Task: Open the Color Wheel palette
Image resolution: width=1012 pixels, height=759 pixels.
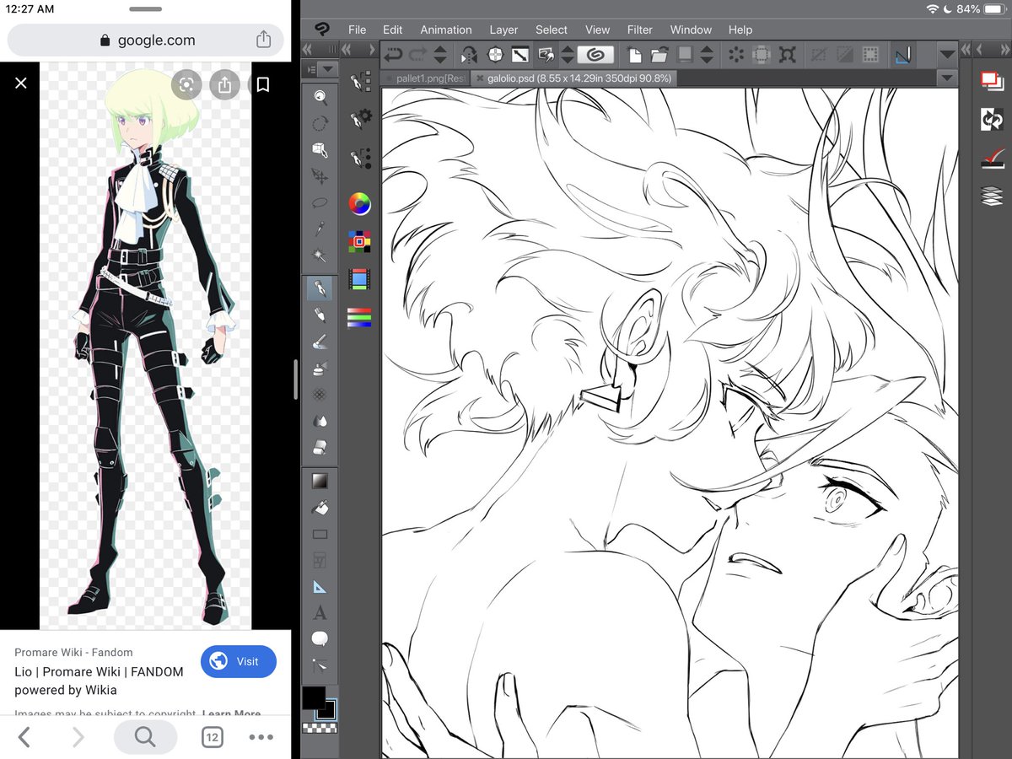Action: pyautogui.click(x=360, y=203)
